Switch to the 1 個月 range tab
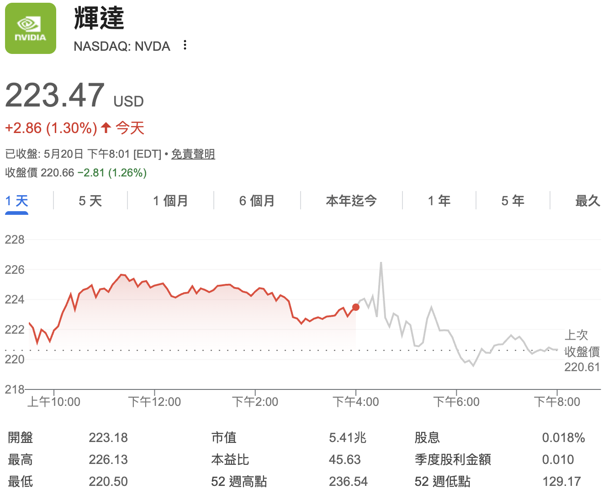The width and height of the screenshot is (603, 490). 170,201
